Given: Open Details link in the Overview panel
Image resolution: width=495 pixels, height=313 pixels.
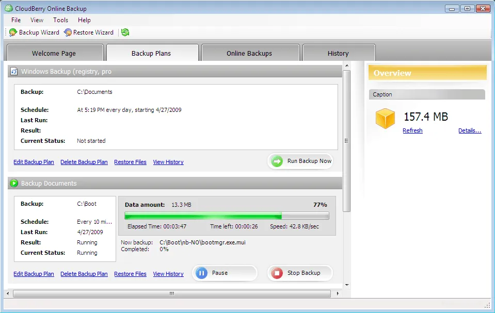Looking at the screenshot, I should pos(469,130).
